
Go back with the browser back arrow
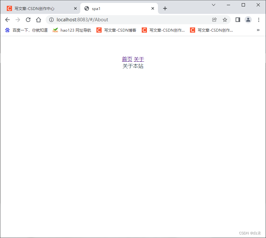(7, 20)
